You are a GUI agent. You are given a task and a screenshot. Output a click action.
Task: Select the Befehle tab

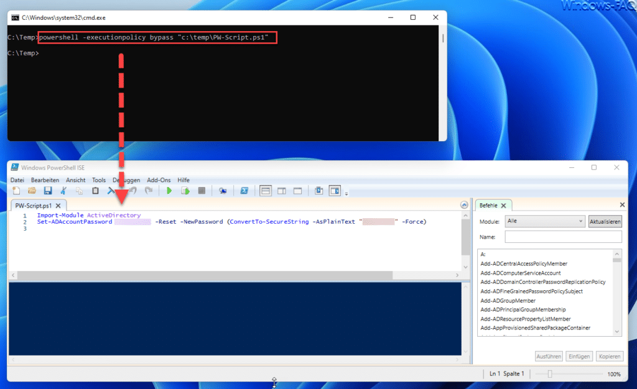488,205
